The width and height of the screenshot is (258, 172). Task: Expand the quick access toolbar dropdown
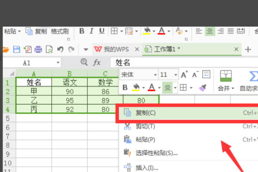pos(86,49)
